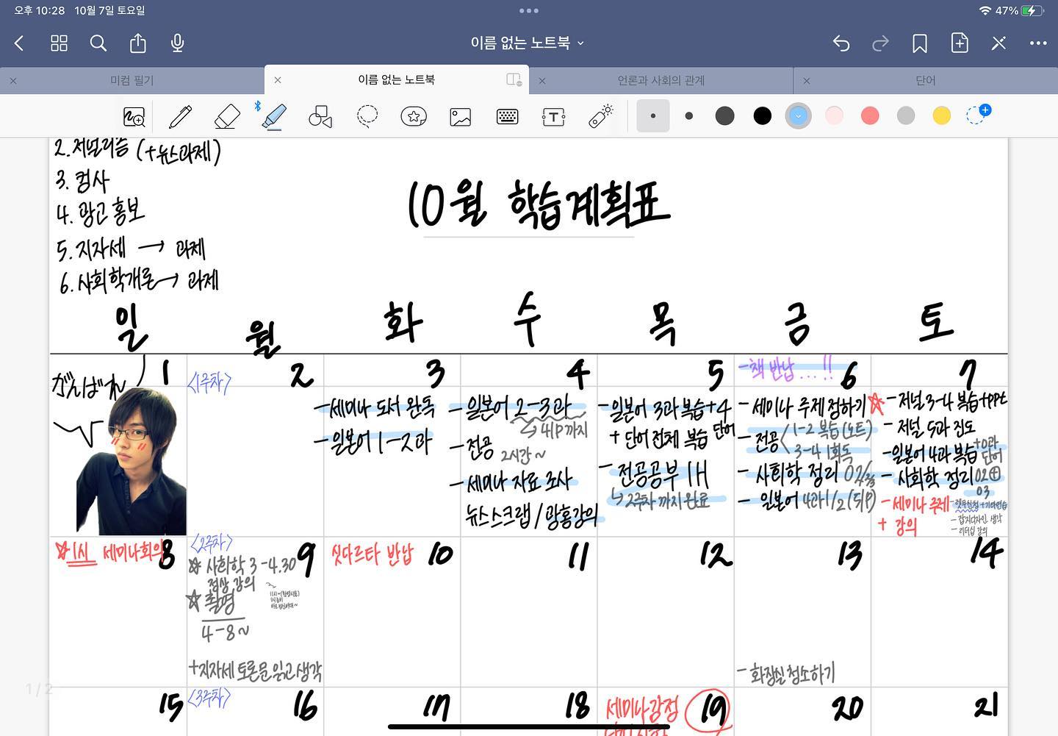Viewport: 1058px width, 736px height.
Task: Close the 이름 없는 노트북 tab
Action: click(x=278, y=80)
